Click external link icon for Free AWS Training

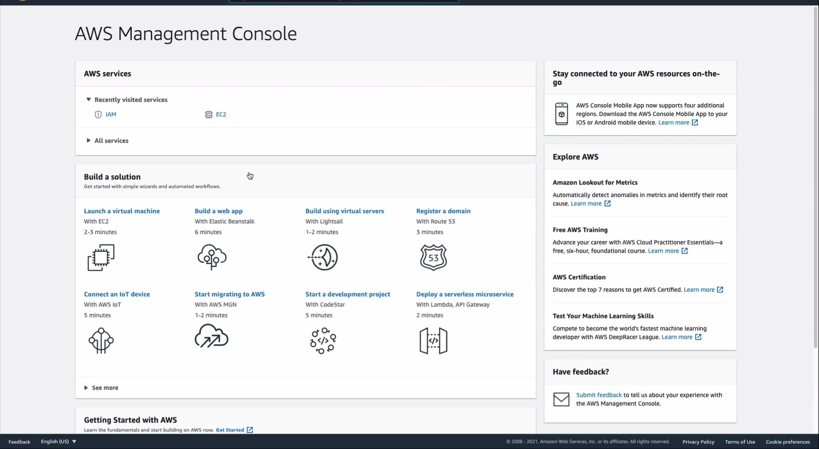tap(685, 251)
